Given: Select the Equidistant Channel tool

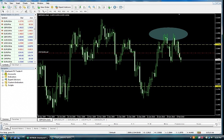Looking at the screenshot, I should [26, 11].
